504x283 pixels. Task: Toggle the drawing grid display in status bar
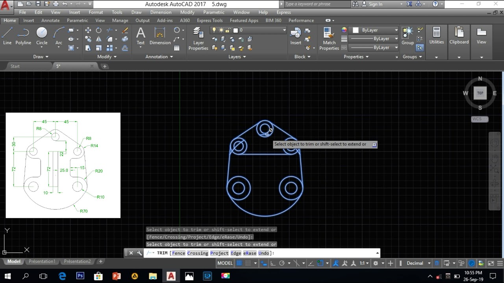coord(239,263)
